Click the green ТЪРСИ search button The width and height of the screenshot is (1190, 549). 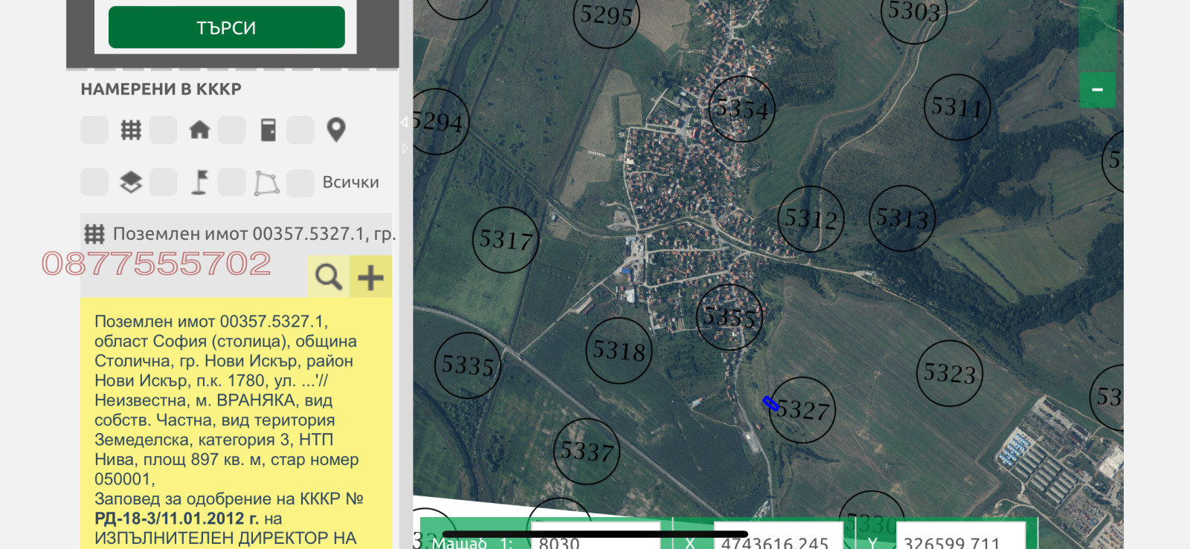(x=226, y=27)
